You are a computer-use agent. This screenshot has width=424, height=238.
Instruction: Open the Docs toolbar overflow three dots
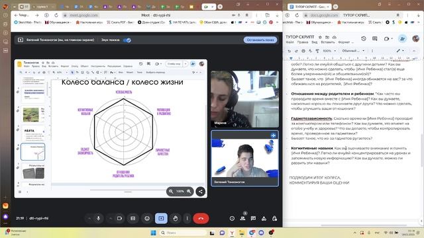coord(372,51)
